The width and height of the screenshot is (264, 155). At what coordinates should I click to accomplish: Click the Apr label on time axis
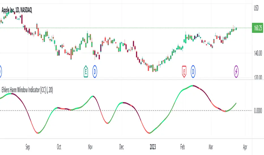tap(245, 147)
